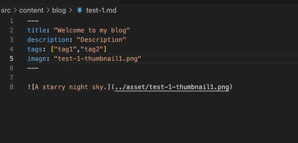This screenshot has height=143, width=298.
Task: Click line number 8 in the gutter
Action: 12,87
